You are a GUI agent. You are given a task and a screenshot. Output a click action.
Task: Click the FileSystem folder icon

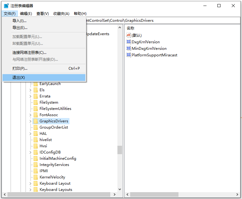[36, 102]
